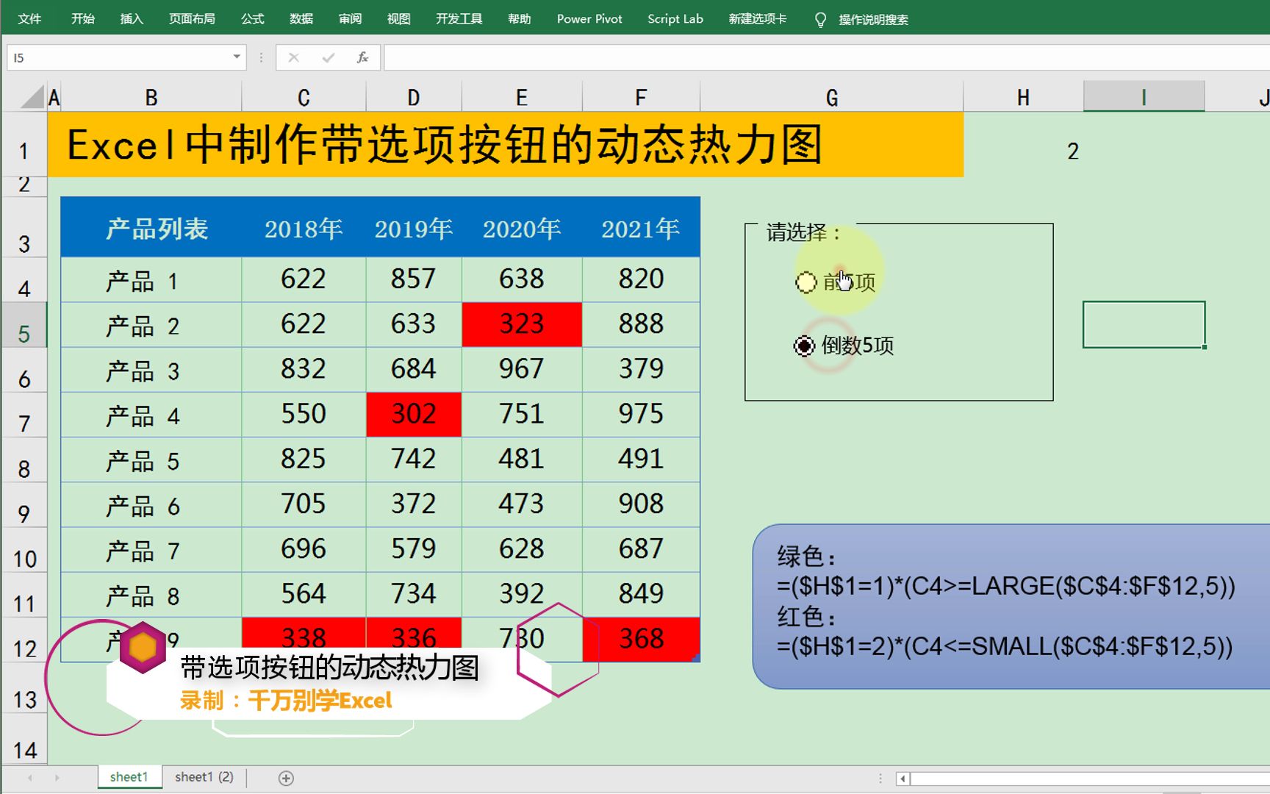Click the formula note text box
The image size is (1270, 794).
[x=1011, y=607]
